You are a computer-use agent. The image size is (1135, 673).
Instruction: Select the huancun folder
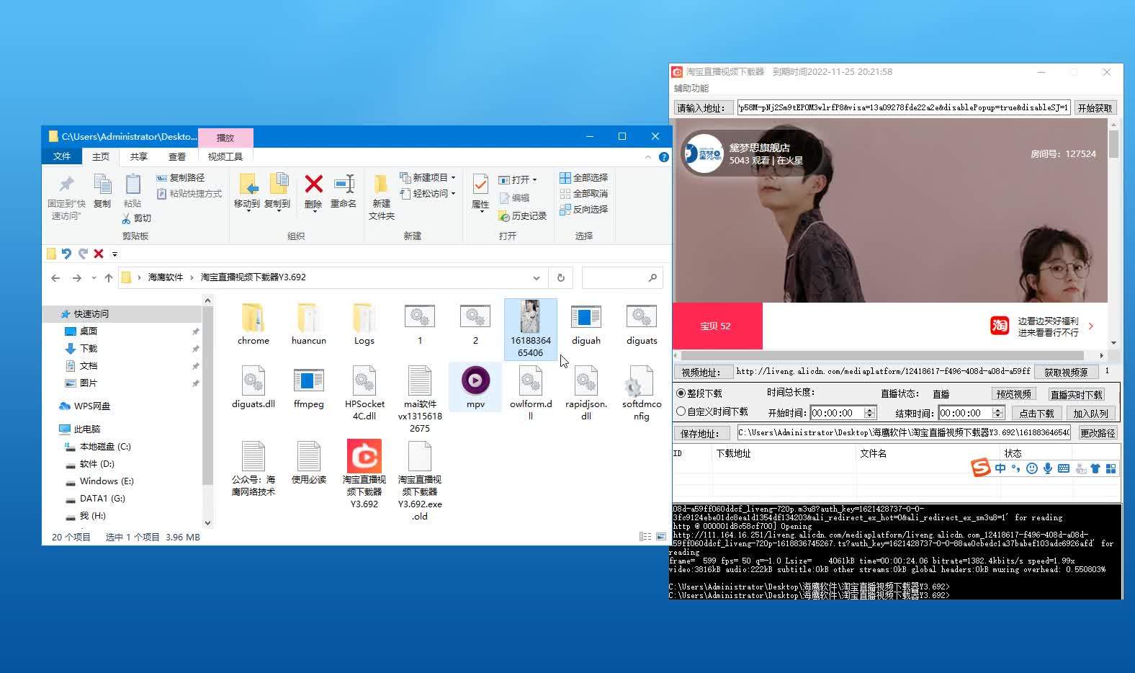click(x=309, y=324)
